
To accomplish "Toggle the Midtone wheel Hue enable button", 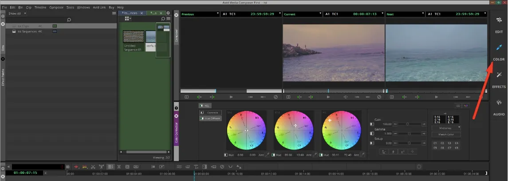I will click(x=273, y=155).
